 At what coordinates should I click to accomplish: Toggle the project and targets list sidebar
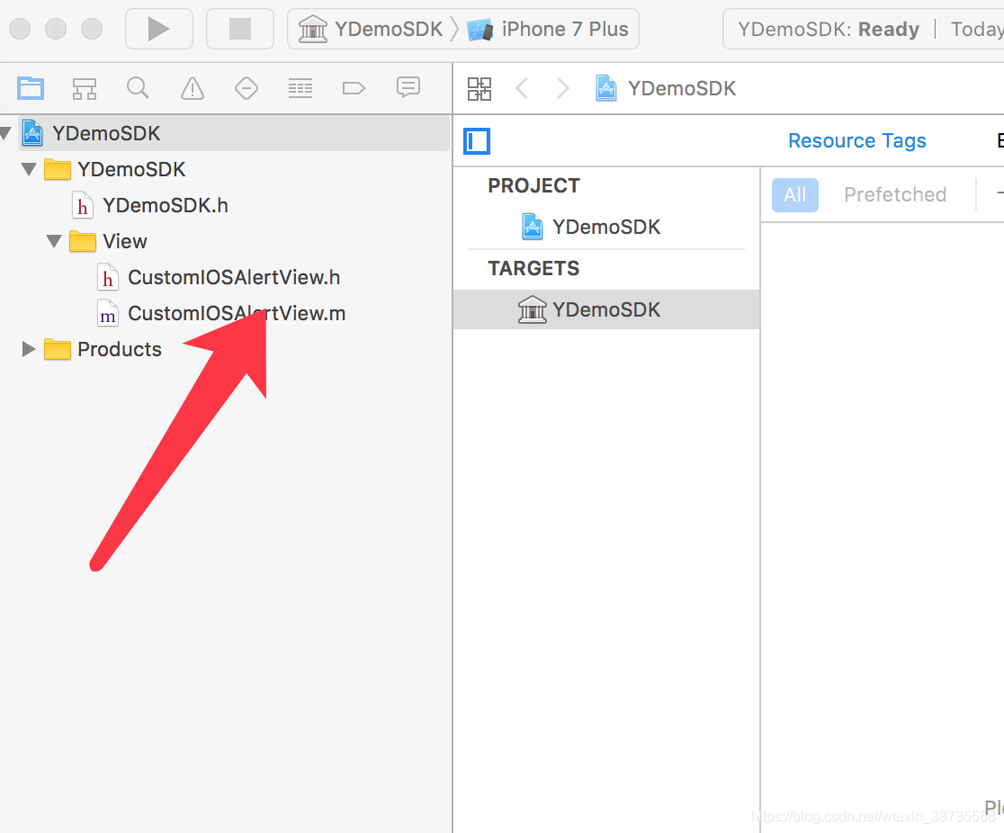point(477,141)
